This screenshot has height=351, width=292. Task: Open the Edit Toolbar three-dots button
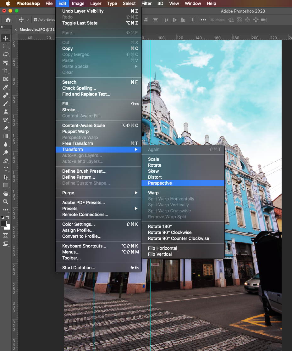(6, 210)
